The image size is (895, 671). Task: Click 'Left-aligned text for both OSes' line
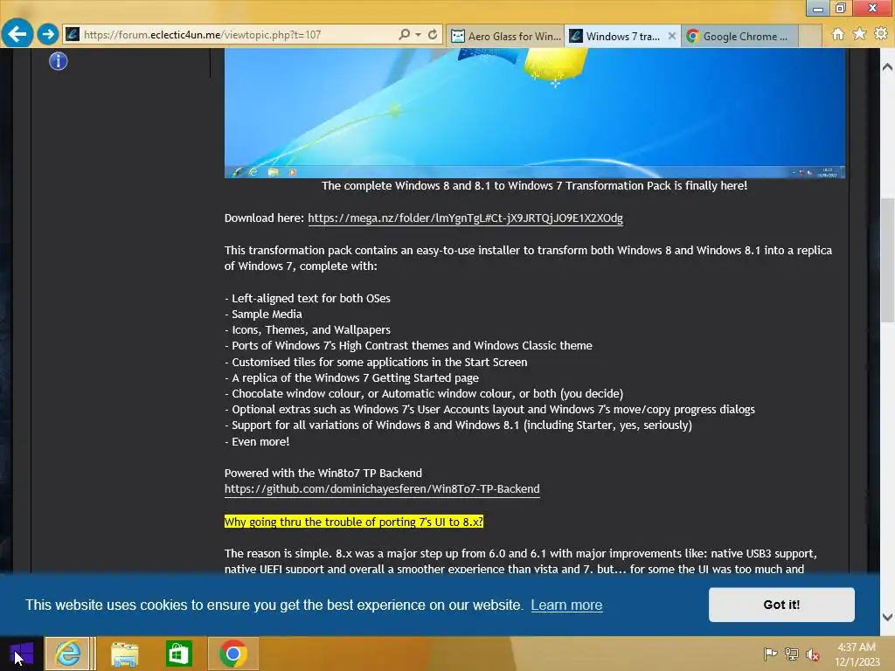(x=307, y=298)
